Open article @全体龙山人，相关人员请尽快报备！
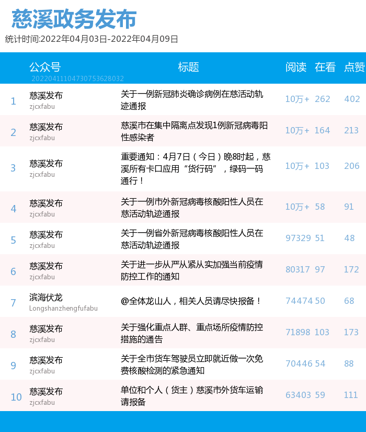The height and width of the screenshot is (432, 366). (191, 301)
